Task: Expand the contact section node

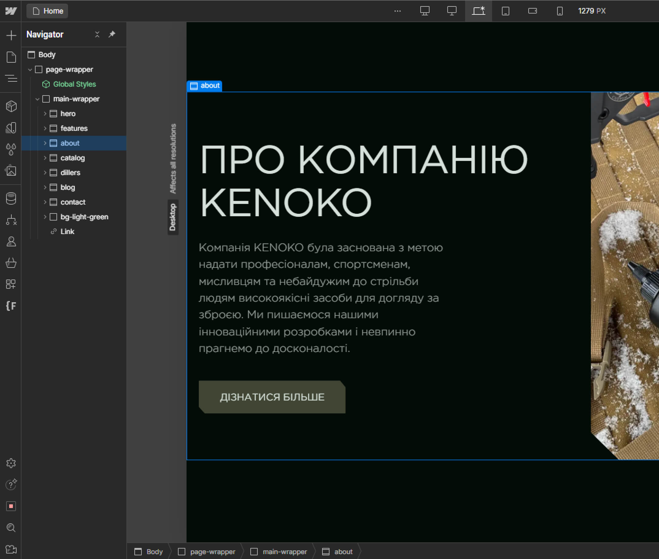Action: [45, 202]
